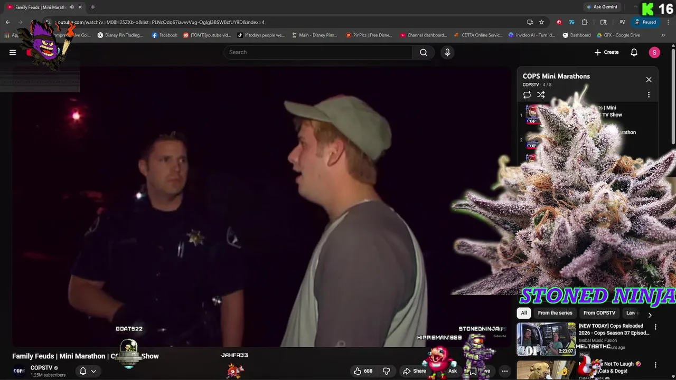Click the install/cast icon in address bar

coord(530,22)
